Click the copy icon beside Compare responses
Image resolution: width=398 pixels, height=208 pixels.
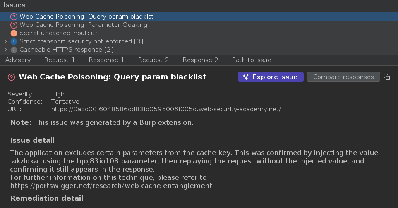tap(387, 77)
